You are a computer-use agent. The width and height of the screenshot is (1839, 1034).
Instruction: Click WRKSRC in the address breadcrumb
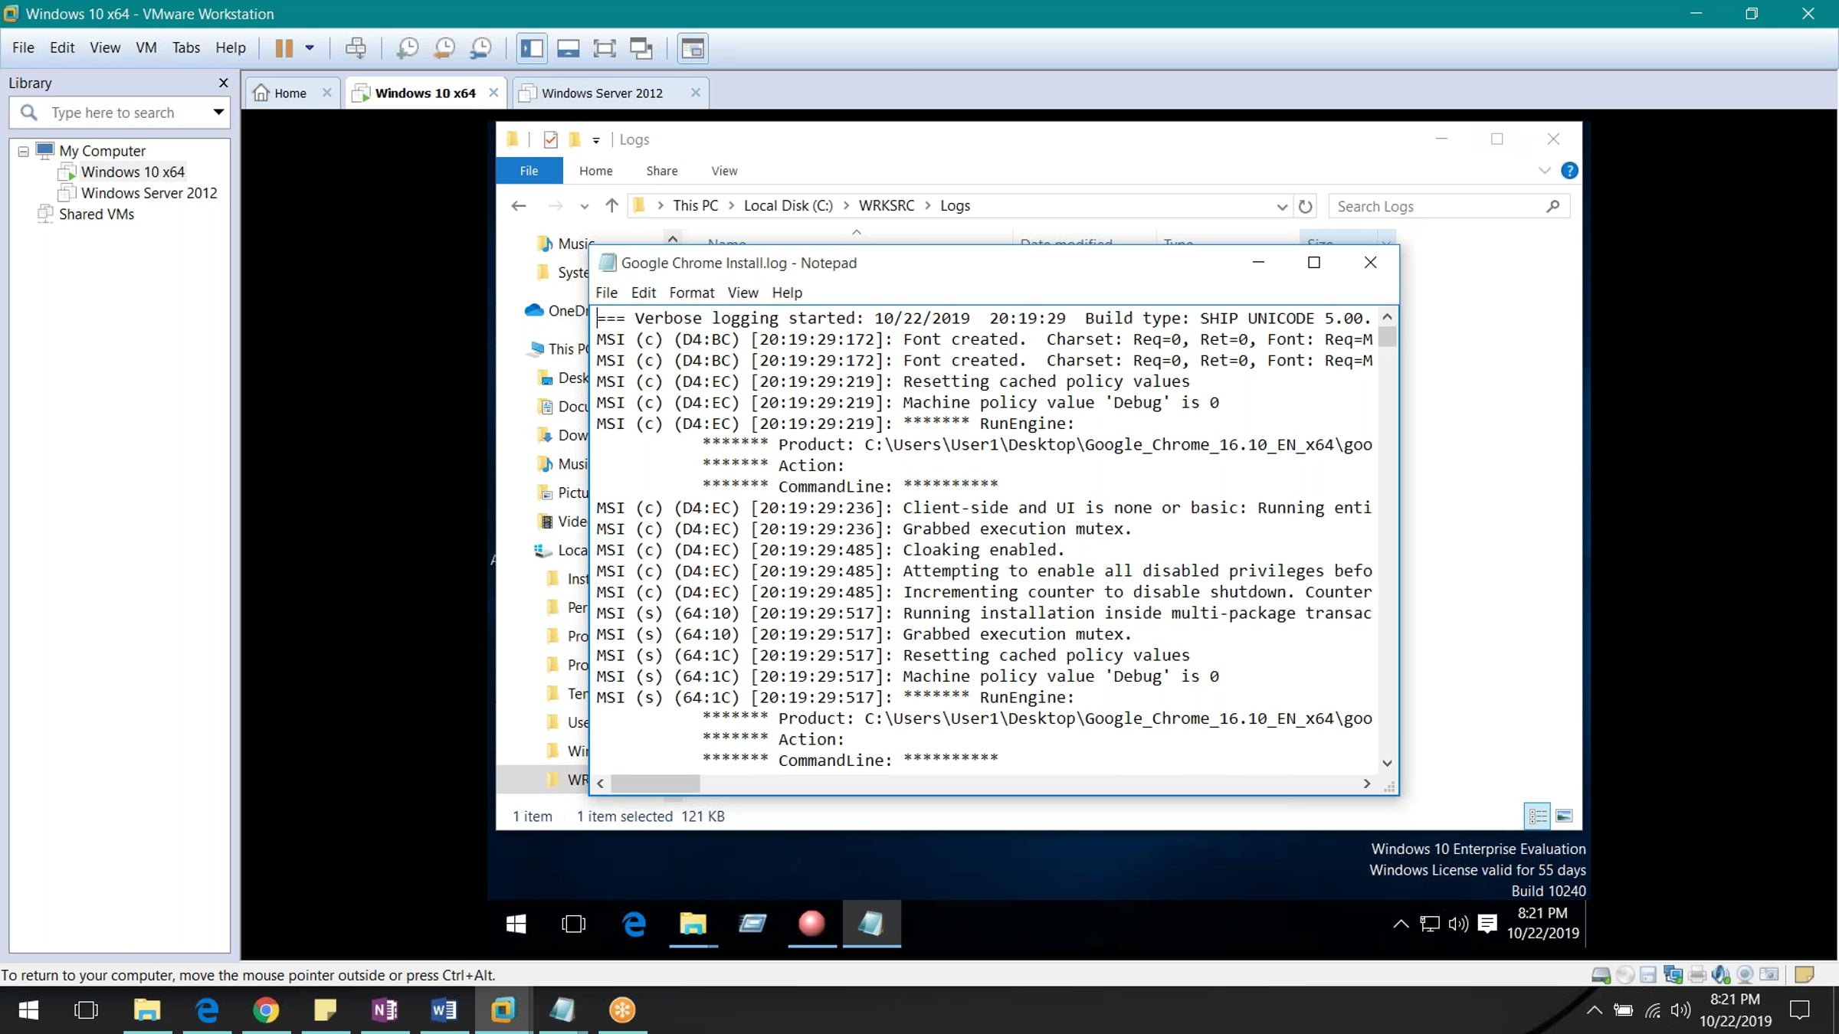coord(886,206)
